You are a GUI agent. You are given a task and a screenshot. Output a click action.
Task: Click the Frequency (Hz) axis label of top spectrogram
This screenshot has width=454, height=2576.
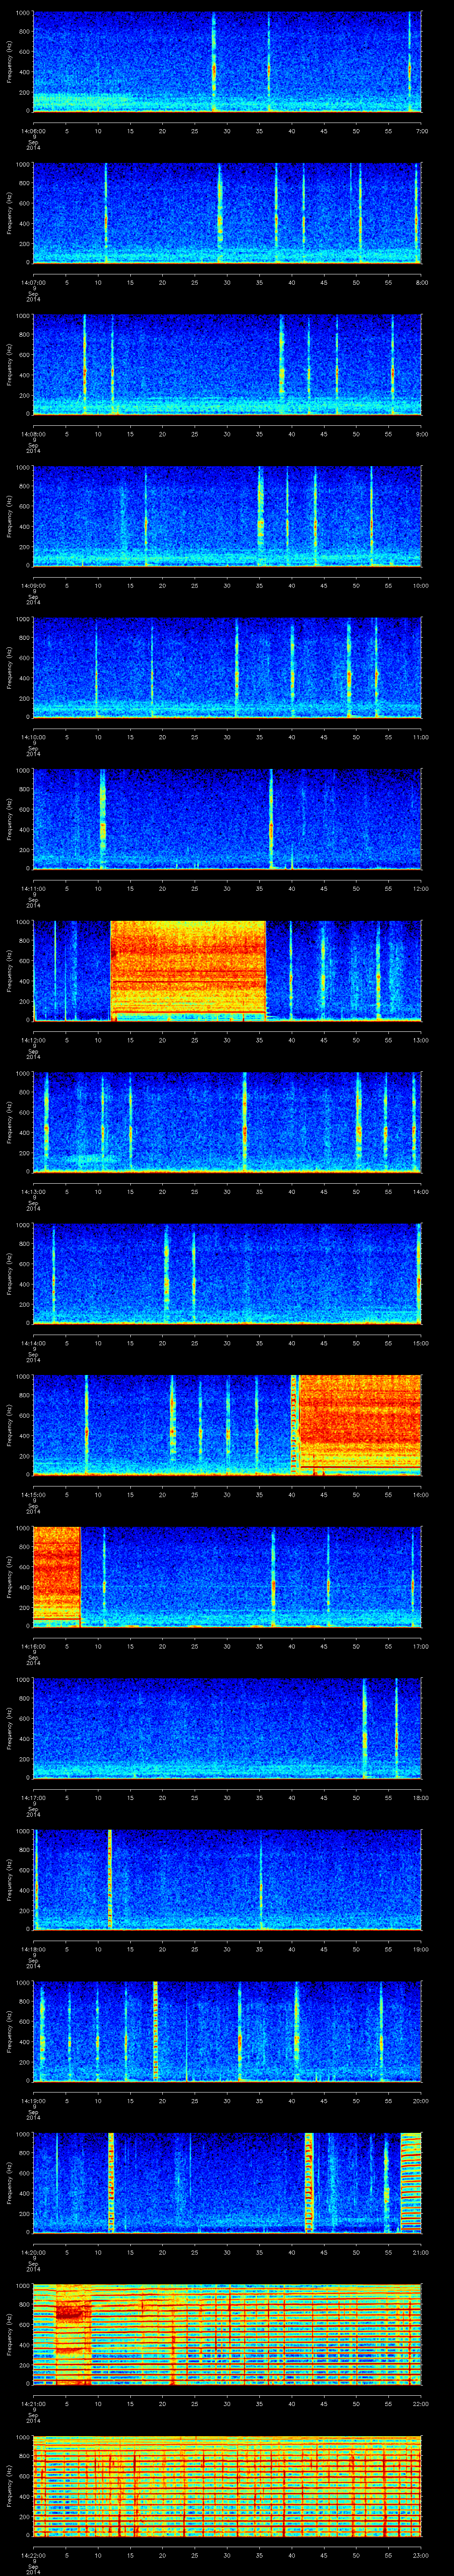11,62
